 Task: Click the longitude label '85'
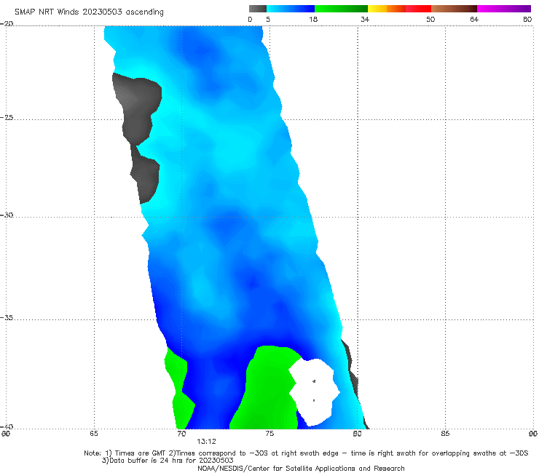[x=445, y=434]
